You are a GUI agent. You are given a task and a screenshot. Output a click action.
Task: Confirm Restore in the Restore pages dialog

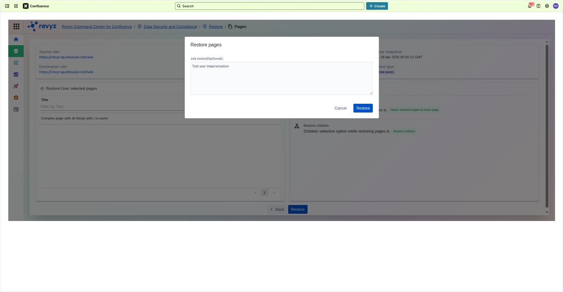click(x=363, y=108)
